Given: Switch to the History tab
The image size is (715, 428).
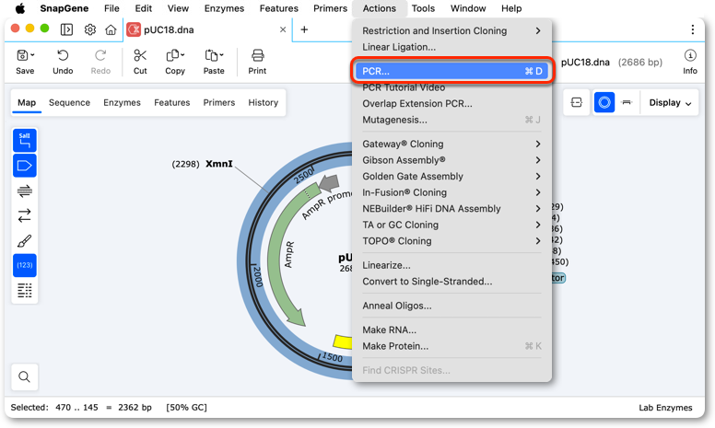Looking at the screenshot, I should click(x=264, y=102).
